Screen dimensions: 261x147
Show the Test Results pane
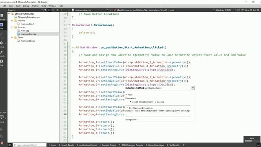tap(173, 145)
